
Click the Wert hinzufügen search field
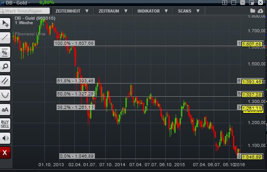pos(25,11)
